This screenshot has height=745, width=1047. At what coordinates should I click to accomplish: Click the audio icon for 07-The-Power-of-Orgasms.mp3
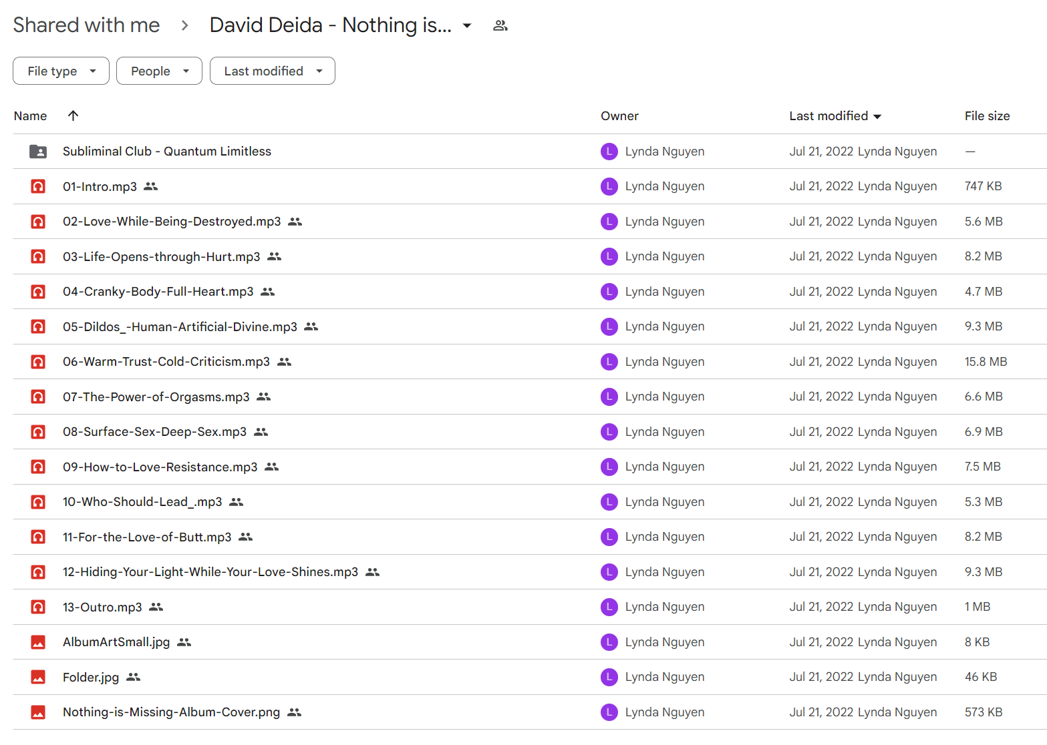click(38, 397)
